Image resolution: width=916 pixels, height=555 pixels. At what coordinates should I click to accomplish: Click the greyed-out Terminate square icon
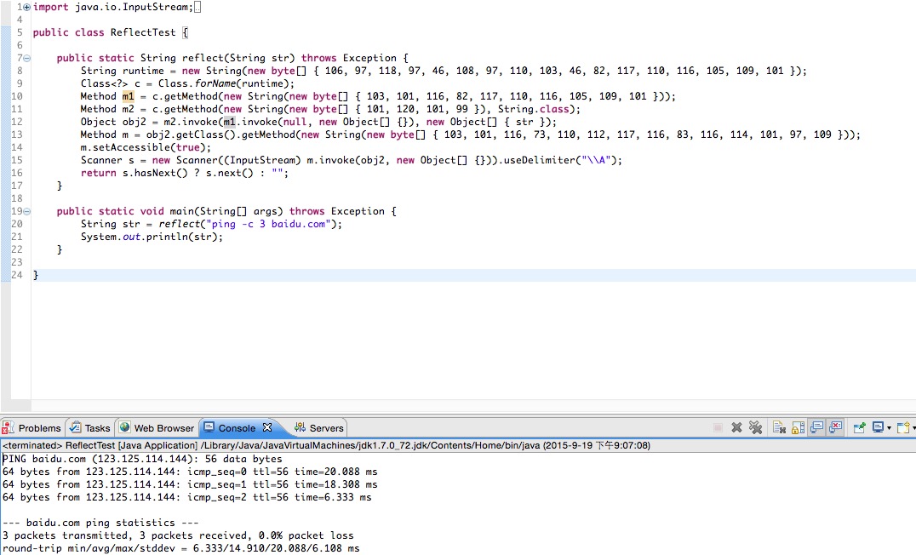tap(718, 427)
